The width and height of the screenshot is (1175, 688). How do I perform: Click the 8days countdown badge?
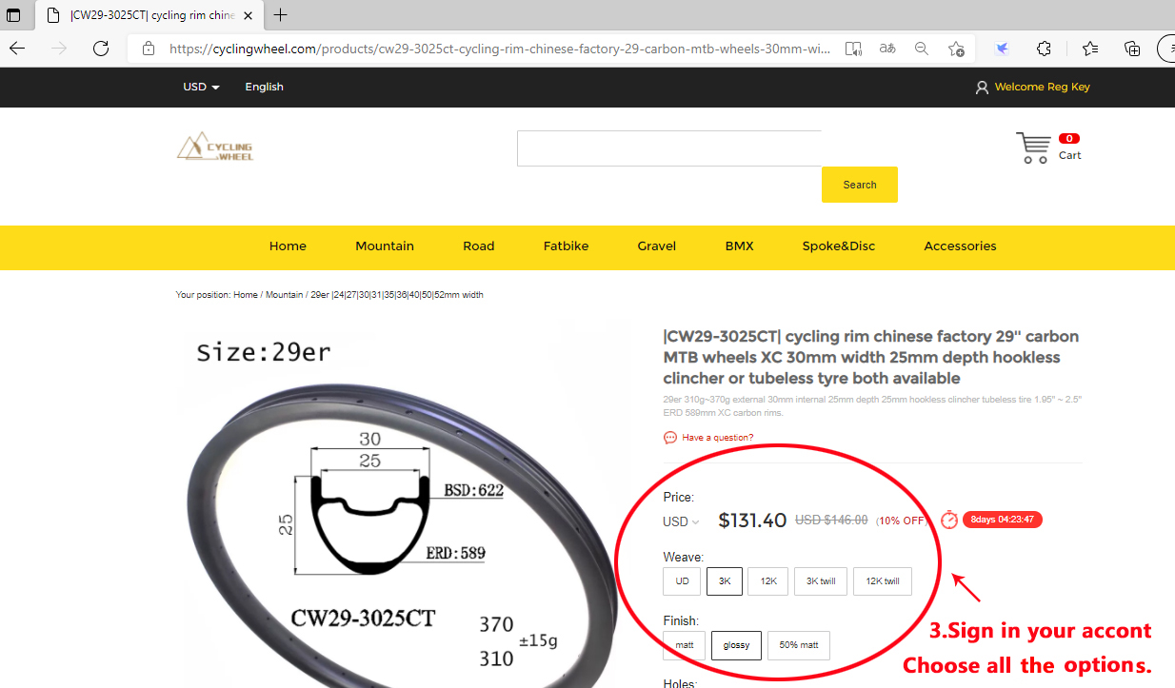[1003, 520]
